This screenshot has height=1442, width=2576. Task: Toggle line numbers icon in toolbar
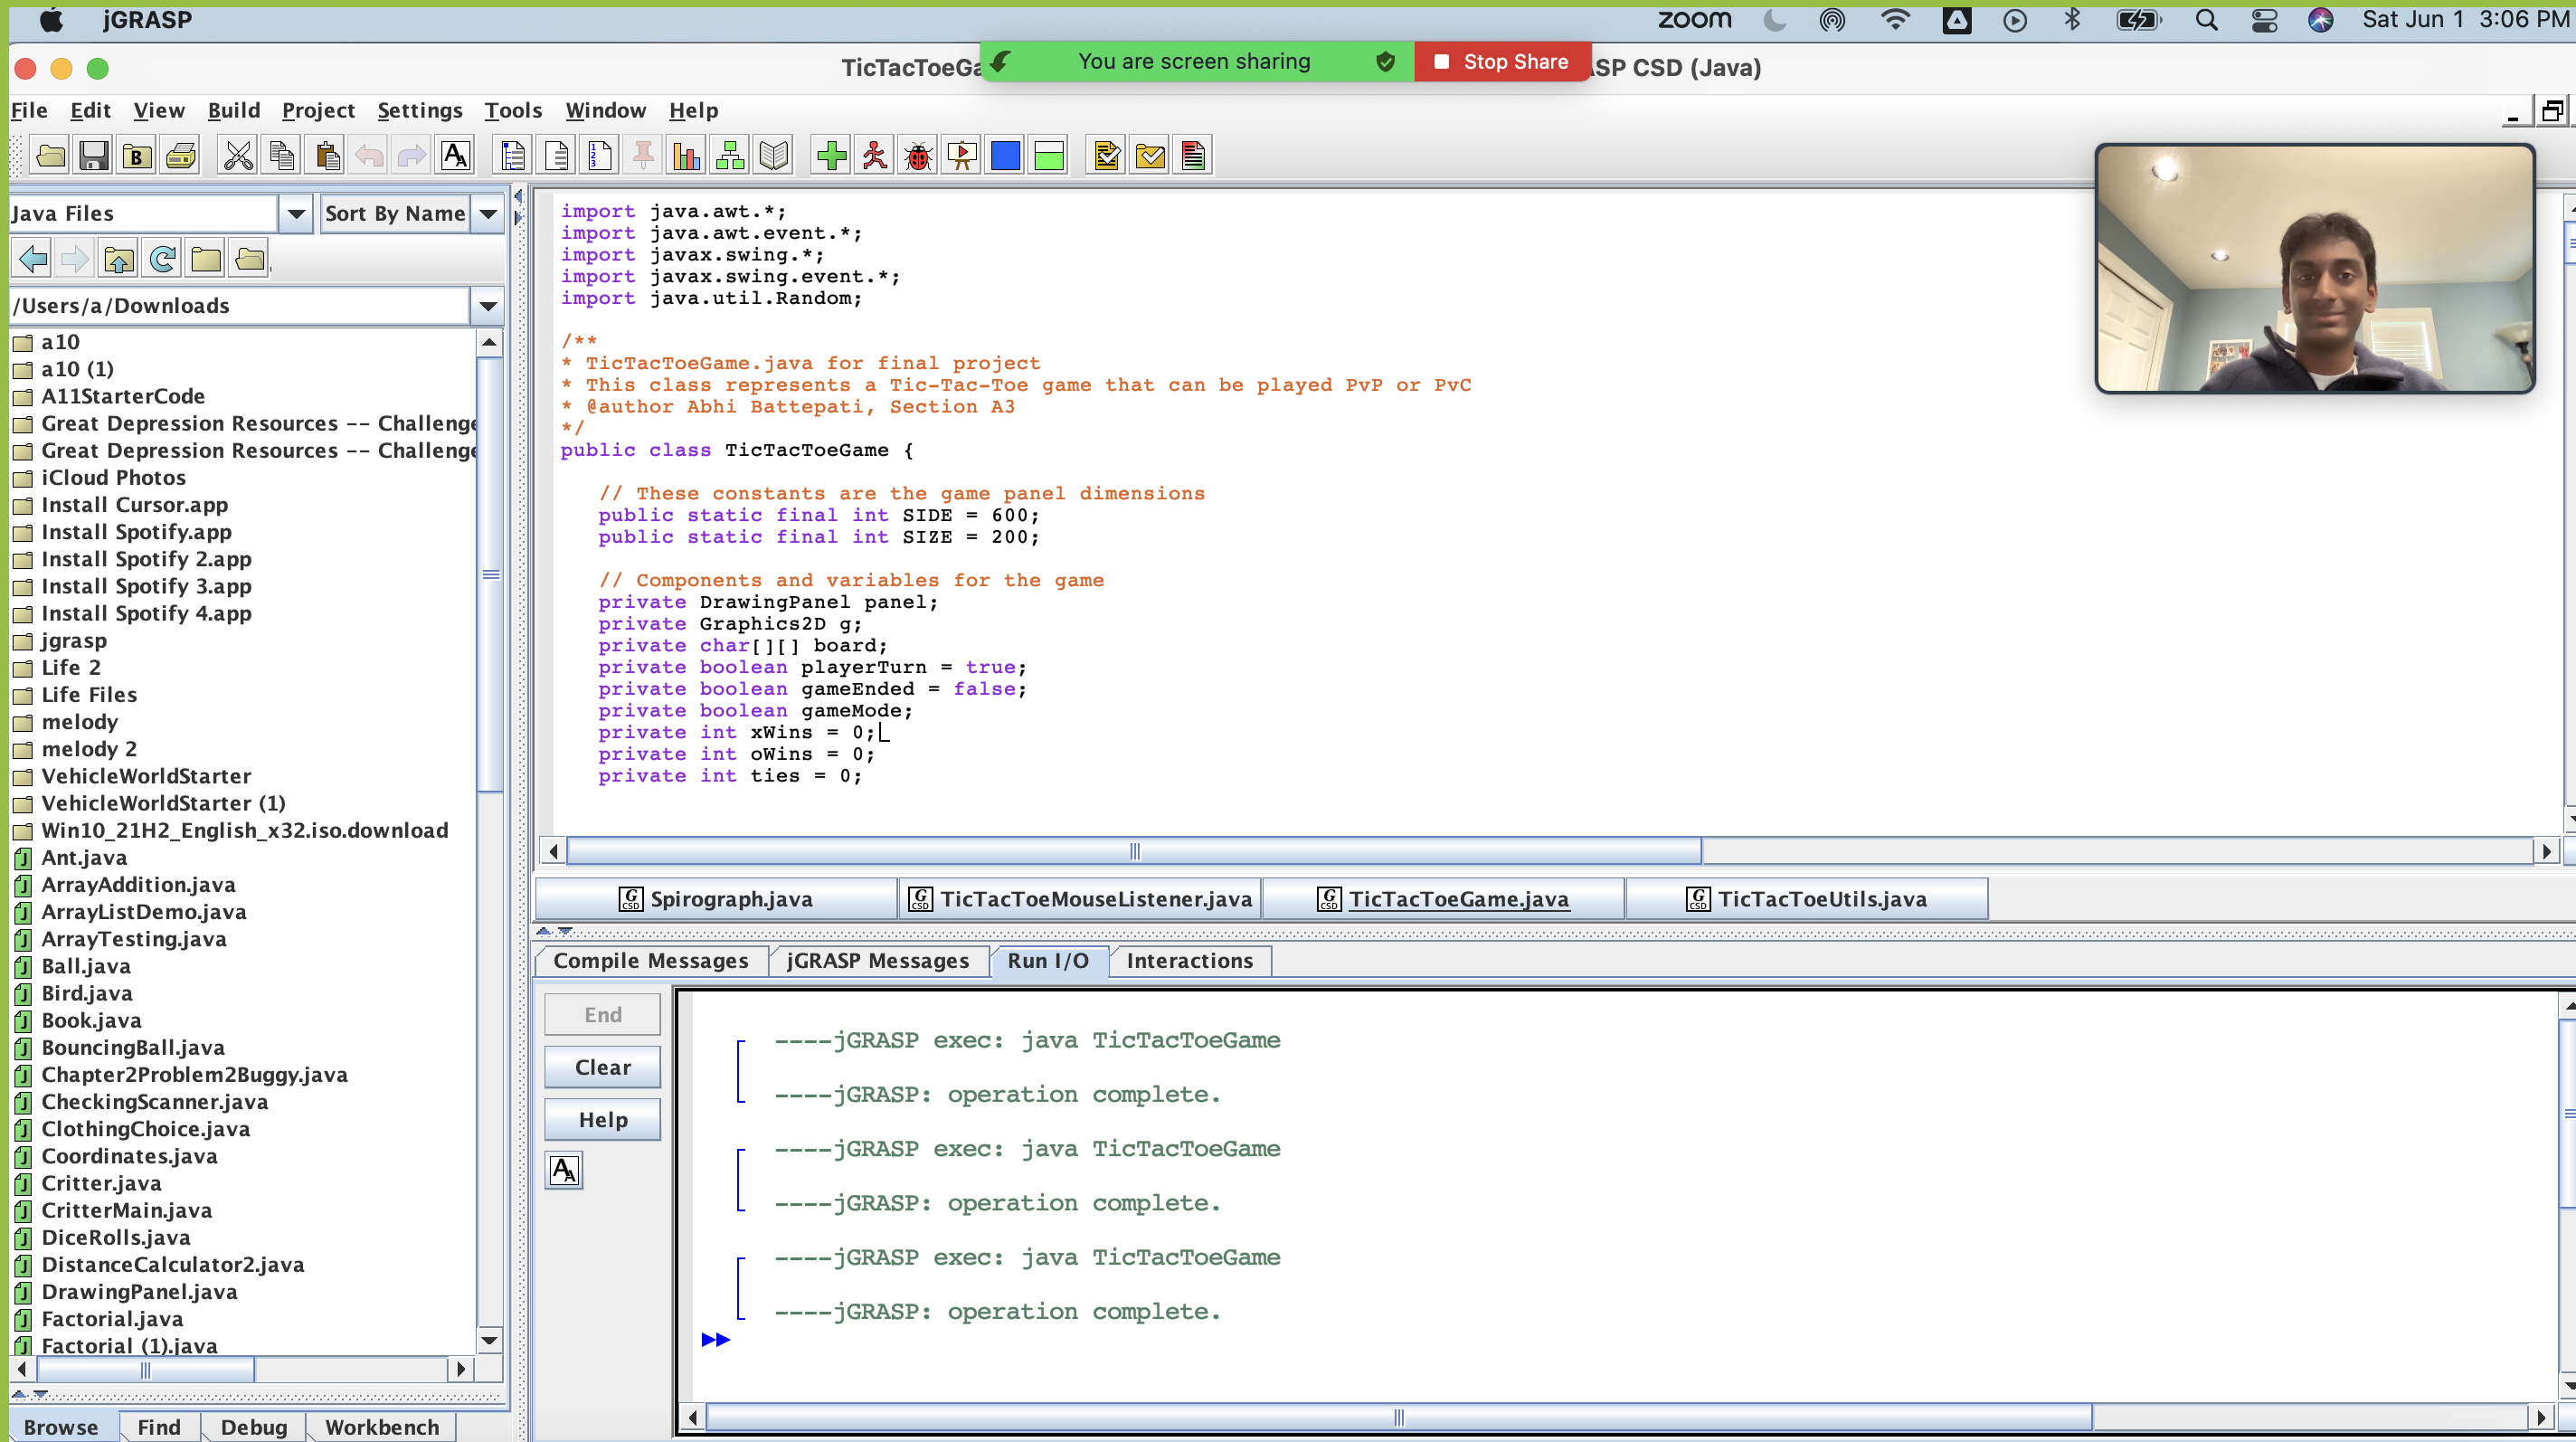(x=600, y=156)
